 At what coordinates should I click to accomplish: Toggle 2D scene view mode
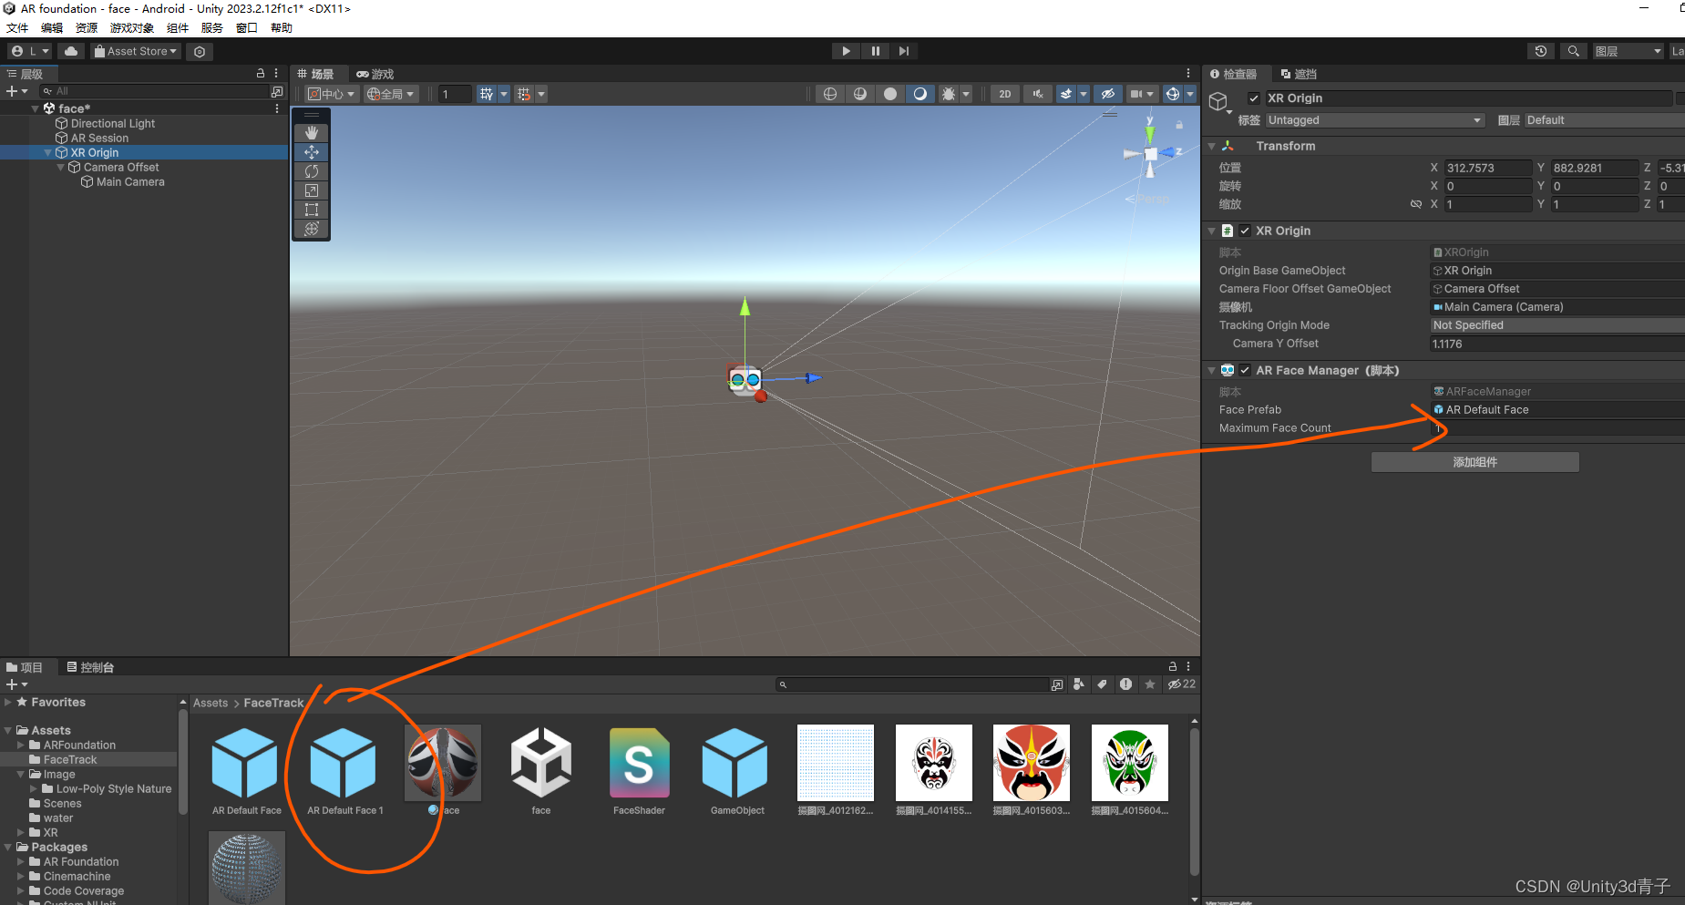1005,94
